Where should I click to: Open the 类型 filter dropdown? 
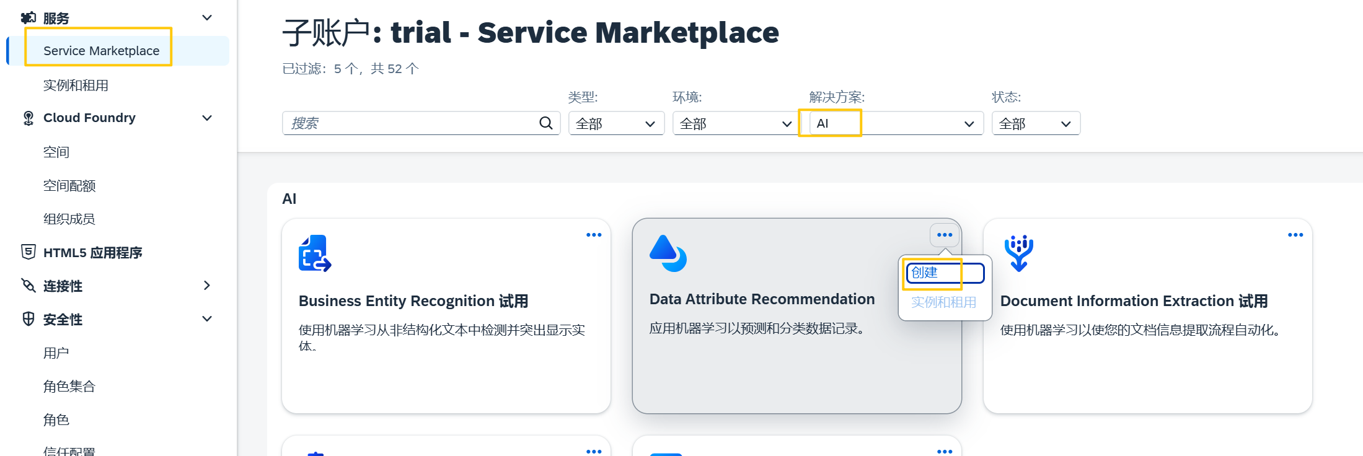click(617, 123)
